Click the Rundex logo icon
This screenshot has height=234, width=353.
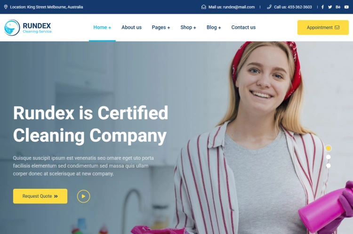12,27
